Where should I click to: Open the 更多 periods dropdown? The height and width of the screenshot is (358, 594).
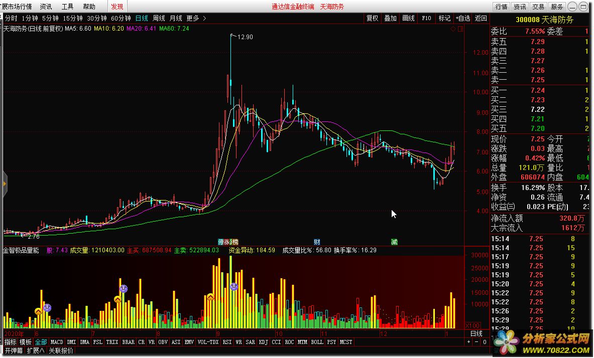pos(193,18)
